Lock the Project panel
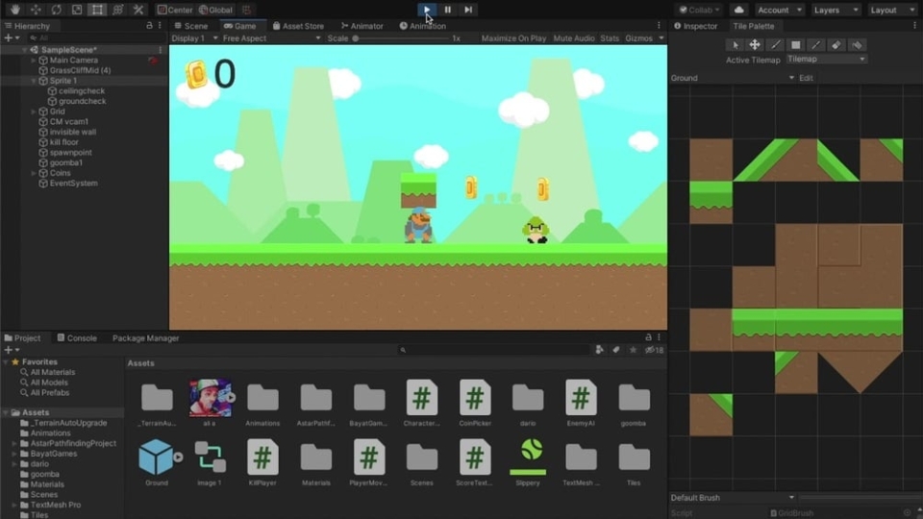 pos(648,337)
